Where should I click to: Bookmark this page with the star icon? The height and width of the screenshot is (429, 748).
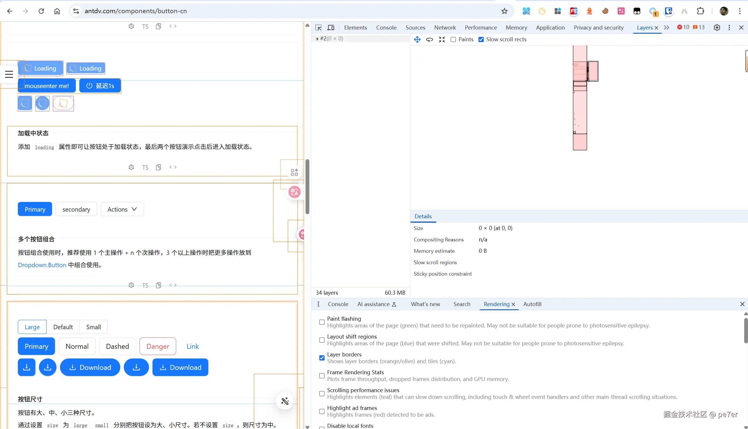[504, 11]
